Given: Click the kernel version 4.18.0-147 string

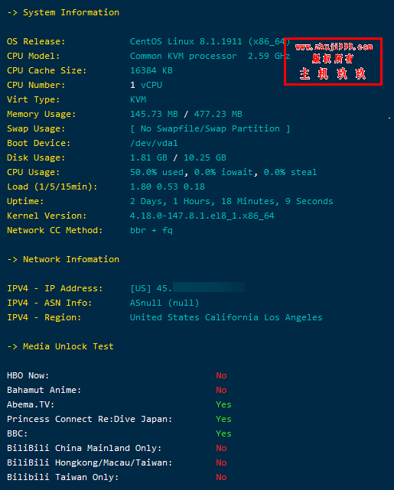Looking at the screenshot, I should tap(202, 216).
